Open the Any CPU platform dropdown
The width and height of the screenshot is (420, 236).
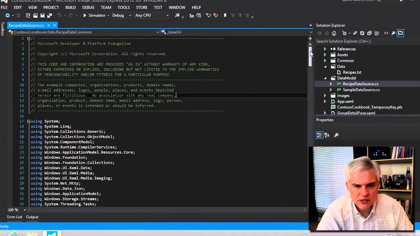[167, 15]
